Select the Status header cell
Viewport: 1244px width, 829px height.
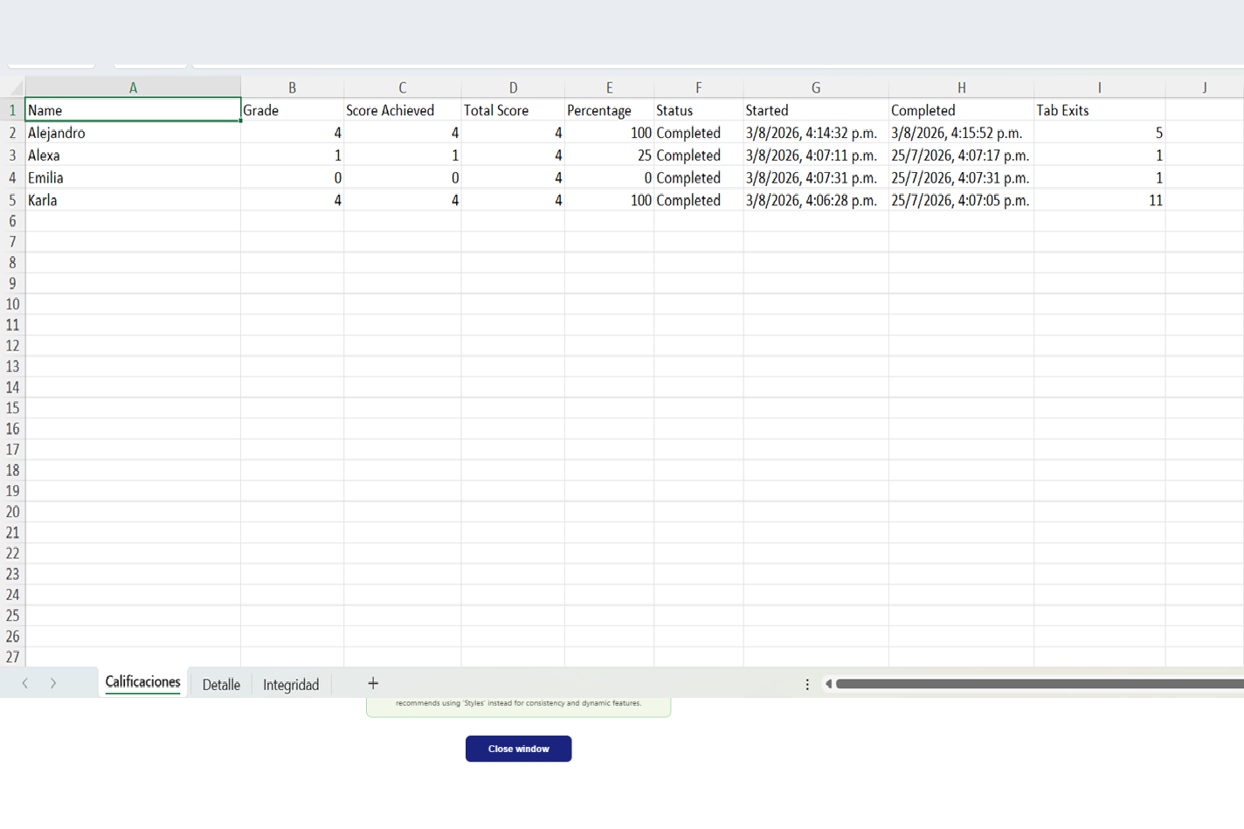(x=698, y=110)
